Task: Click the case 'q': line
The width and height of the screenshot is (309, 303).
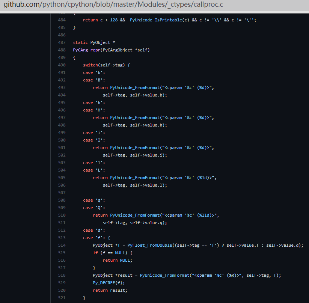Action: point(94,200)
